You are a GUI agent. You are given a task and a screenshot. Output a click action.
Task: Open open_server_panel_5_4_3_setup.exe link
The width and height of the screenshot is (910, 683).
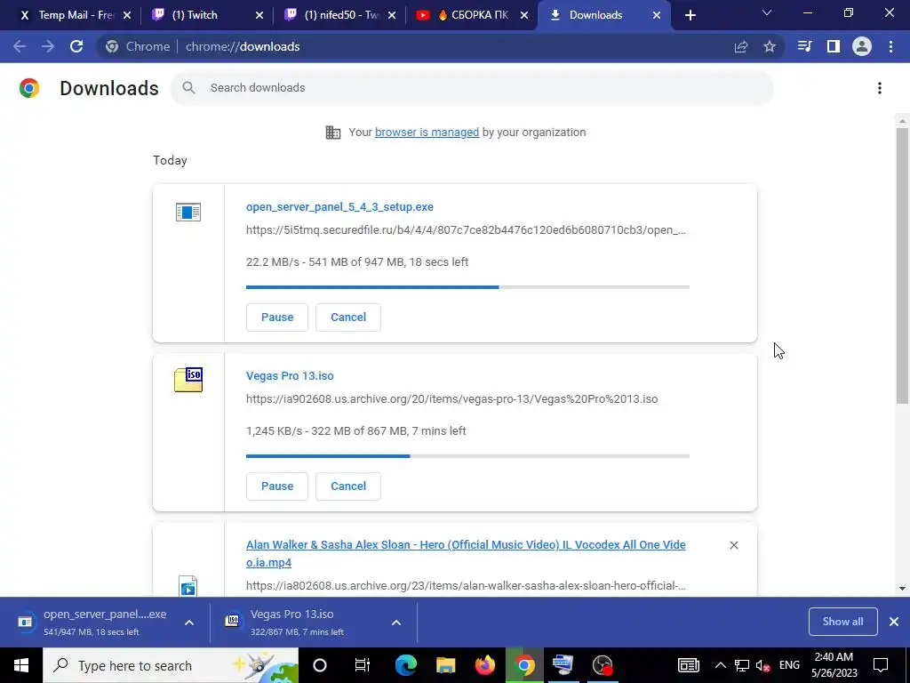[x=339, y=207]
